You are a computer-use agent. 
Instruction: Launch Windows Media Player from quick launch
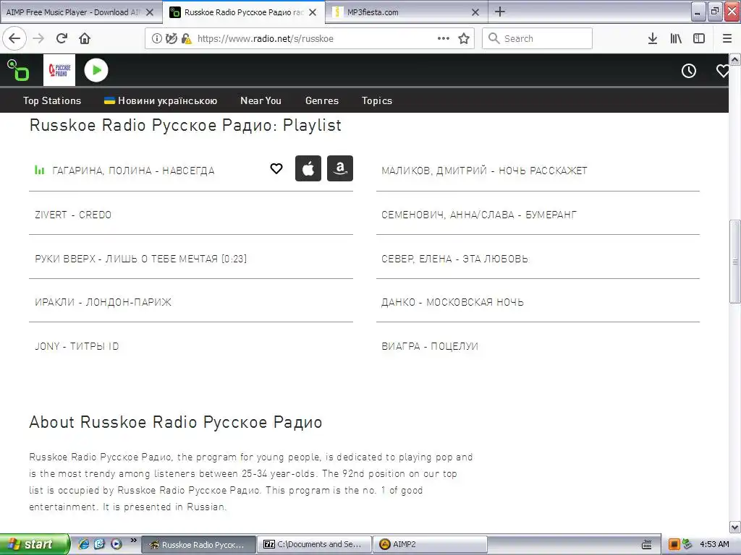(x=116, y=544)
